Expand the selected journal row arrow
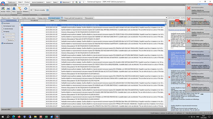This screenshot has width=213, height=119. (20, 25)
